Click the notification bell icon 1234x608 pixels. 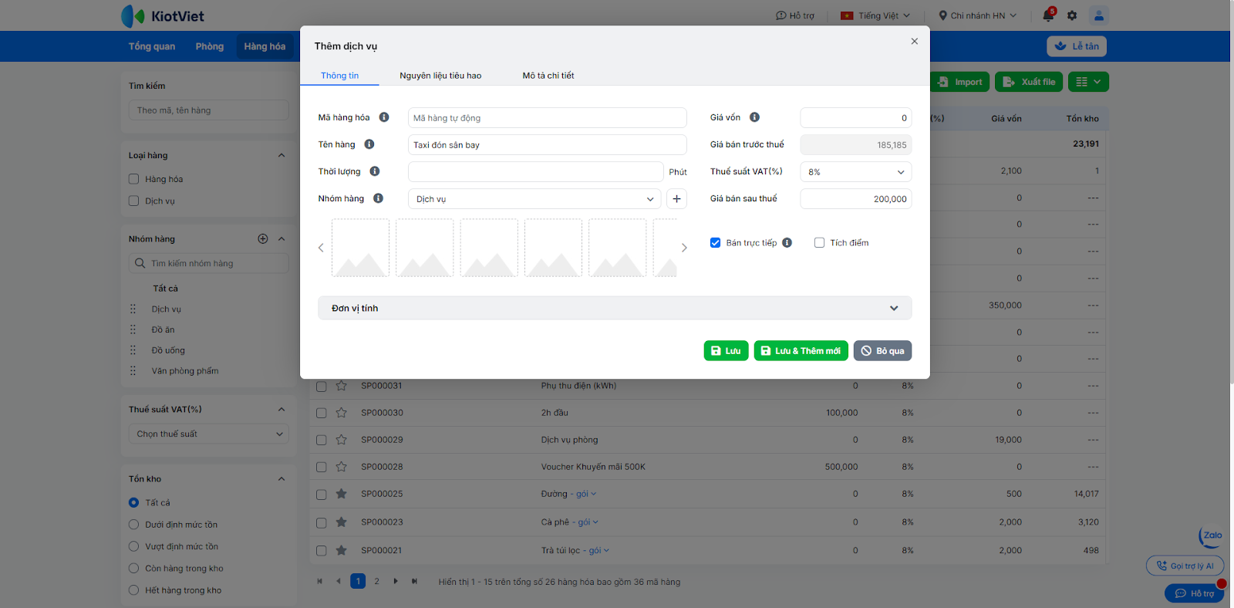(x=1048, y=15)
